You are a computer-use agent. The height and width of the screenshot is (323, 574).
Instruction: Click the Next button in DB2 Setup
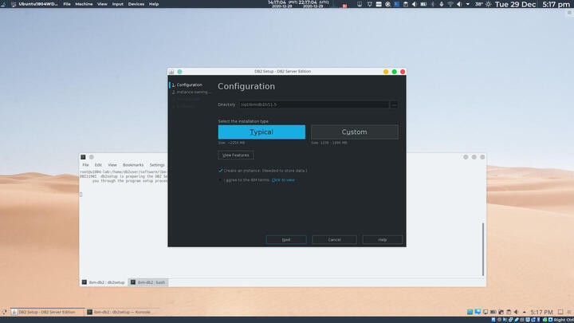286,239
